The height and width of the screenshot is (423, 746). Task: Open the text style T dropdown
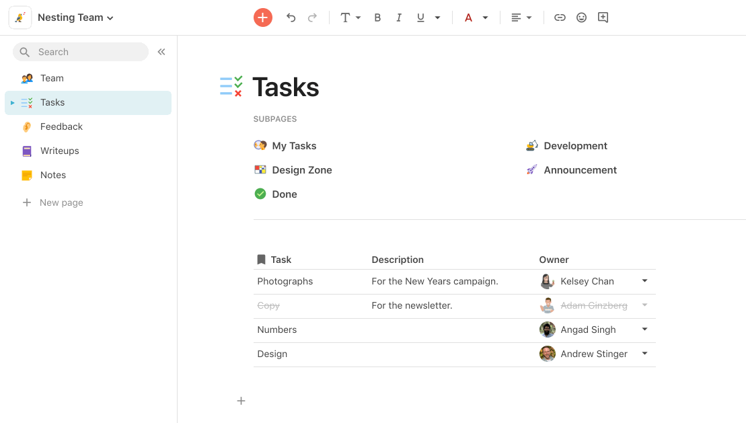[x=350, y=17]
